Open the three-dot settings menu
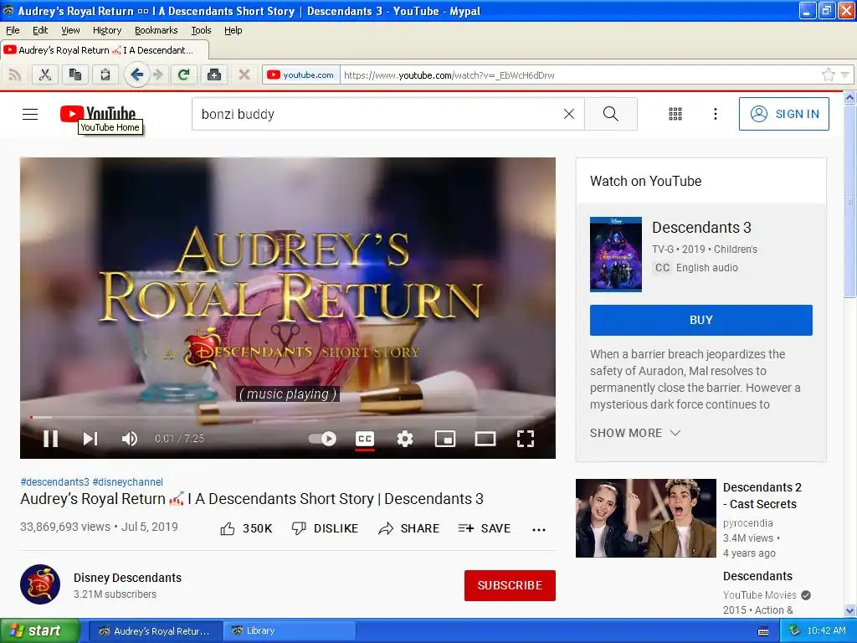Image resolution: width=857 pixels, height=643 pixels. [715, 114]
